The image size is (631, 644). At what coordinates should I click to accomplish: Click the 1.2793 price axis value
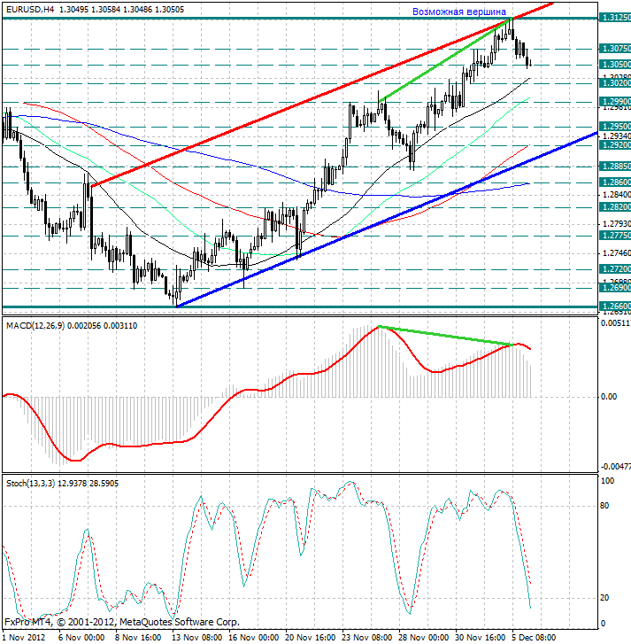coord(617,224)
